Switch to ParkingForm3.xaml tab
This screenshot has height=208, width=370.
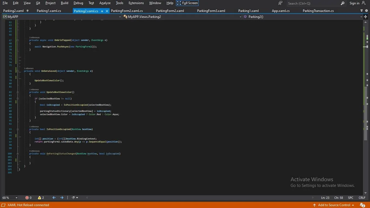click(211, 11)
